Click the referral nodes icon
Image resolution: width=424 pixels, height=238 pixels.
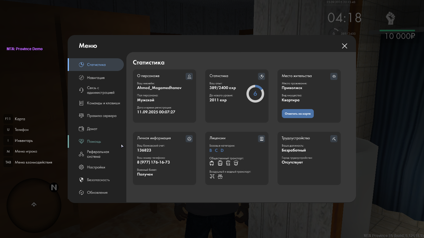coord(81,154)
